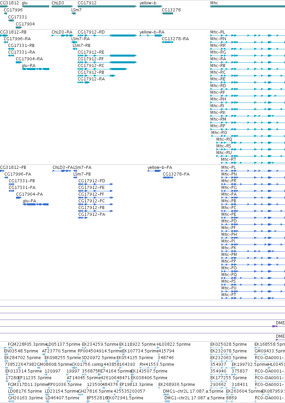Open the CG17912 gene label
Screen dimensions: 285x403
tap(87, 3)
